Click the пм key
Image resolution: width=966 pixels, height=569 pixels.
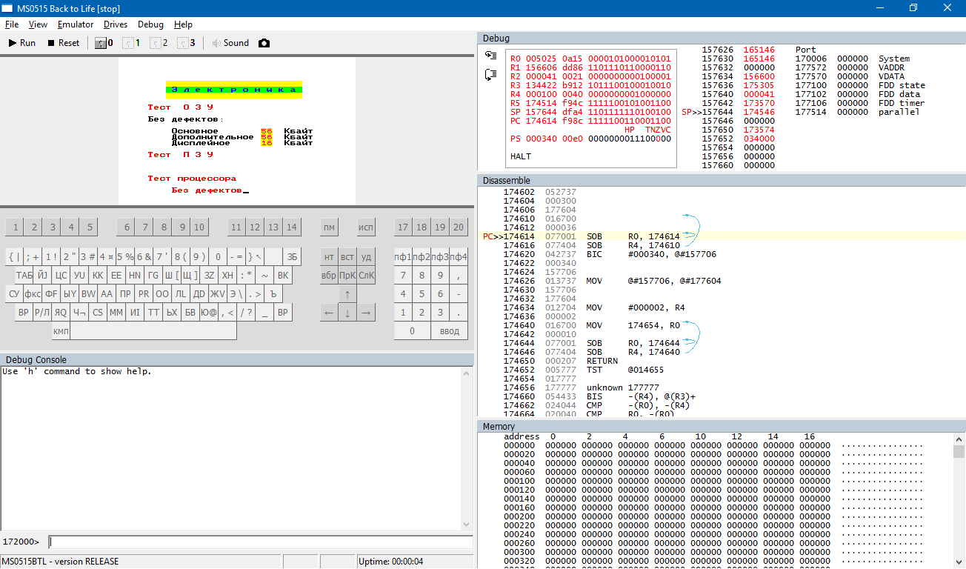click(329, 227)
